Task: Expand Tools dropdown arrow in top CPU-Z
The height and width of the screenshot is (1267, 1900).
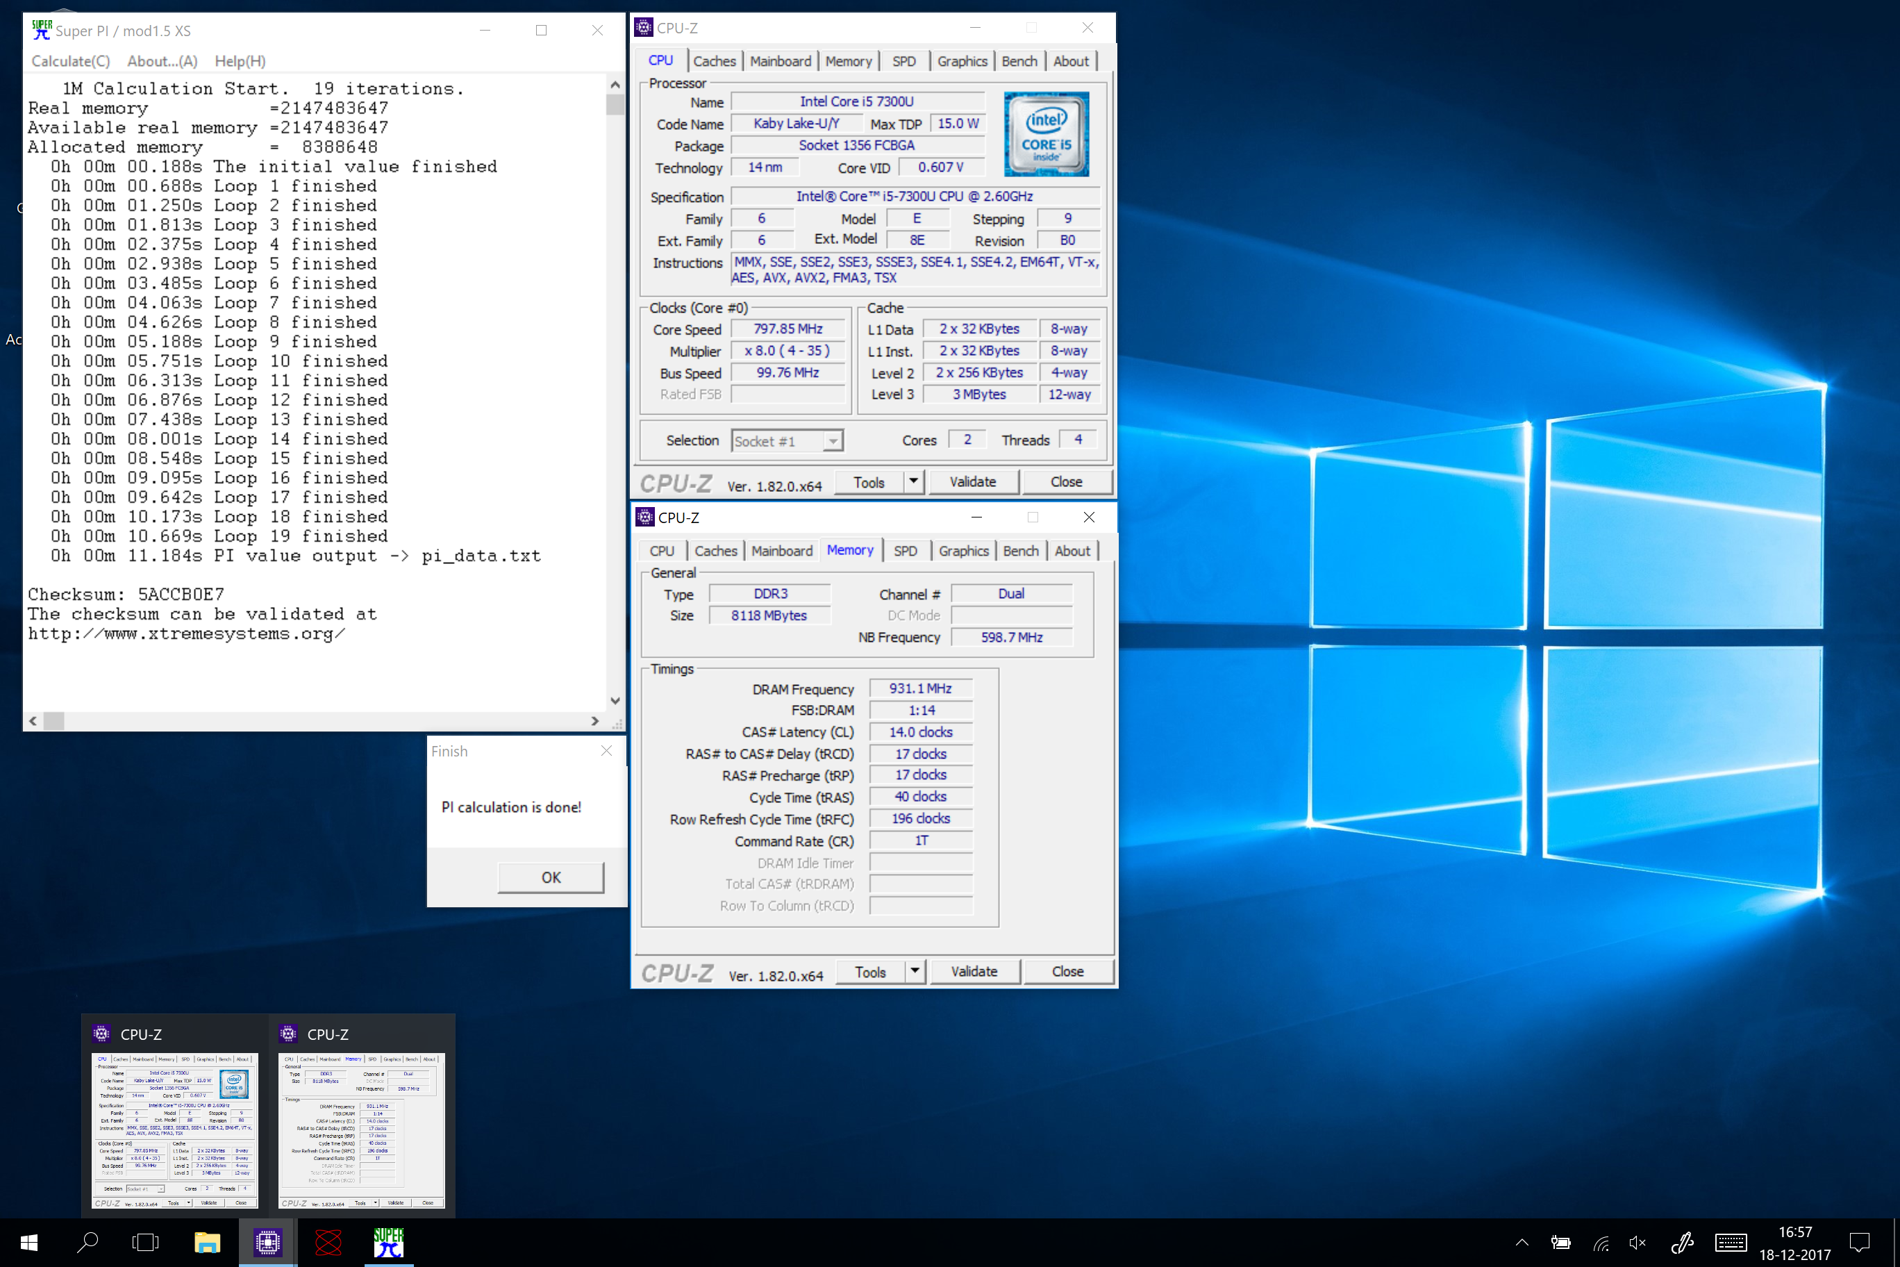Action: (914, 482)
